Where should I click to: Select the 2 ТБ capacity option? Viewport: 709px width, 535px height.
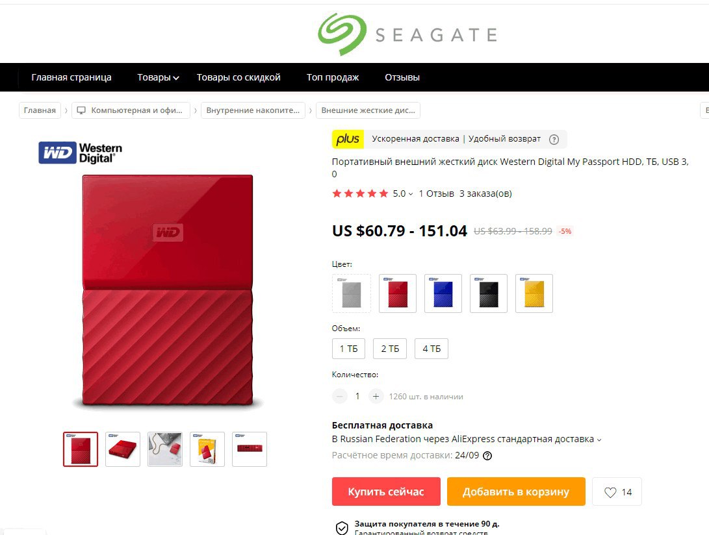tap(390, 349)
